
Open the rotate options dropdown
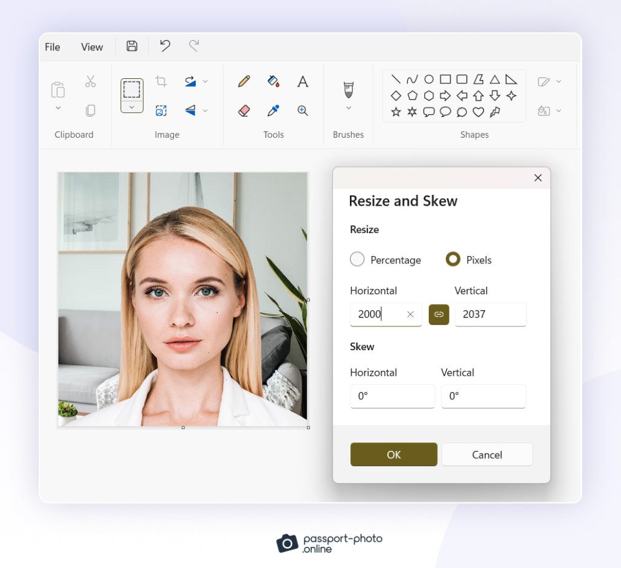(204, 80)
